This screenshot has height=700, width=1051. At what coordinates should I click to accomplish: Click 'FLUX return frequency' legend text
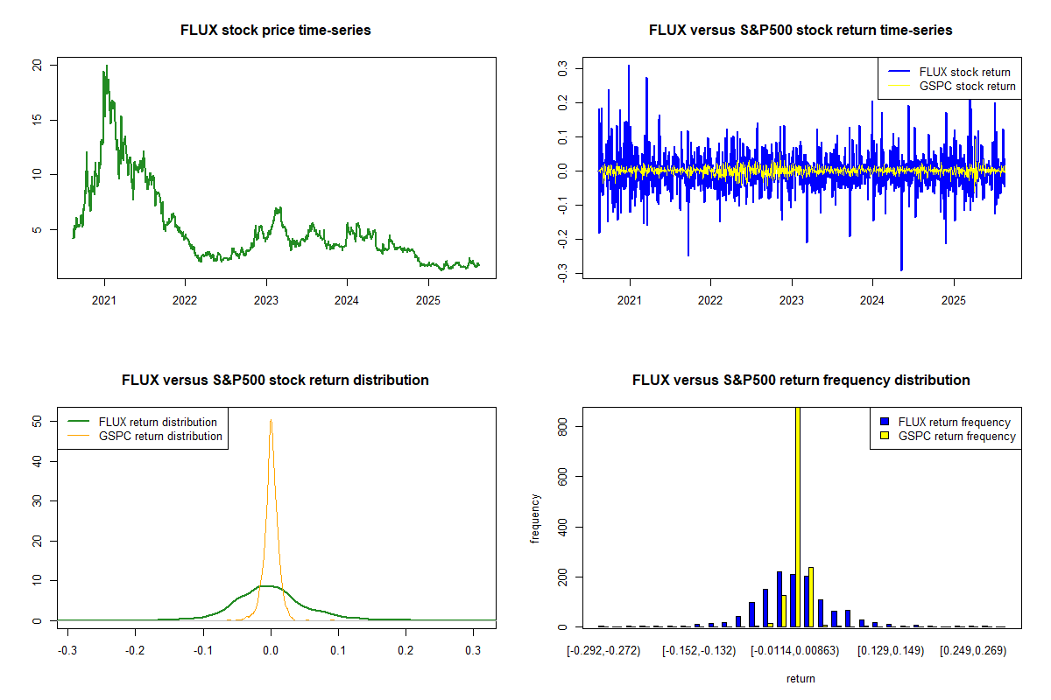tap(954, 422)
